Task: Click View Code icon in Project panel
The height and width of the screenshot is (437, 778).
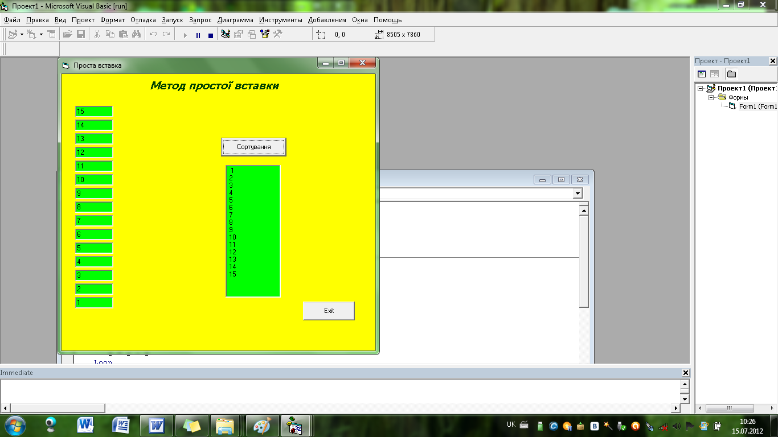Action: click(702, 74)
